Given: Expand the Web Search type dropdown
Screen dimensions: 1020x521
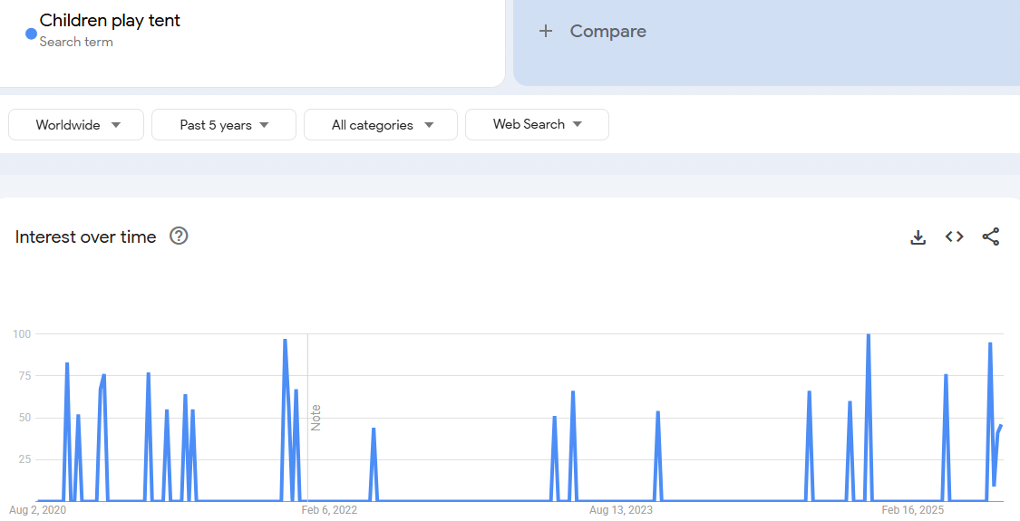Looking at the screenshot, I should (537, 125).
